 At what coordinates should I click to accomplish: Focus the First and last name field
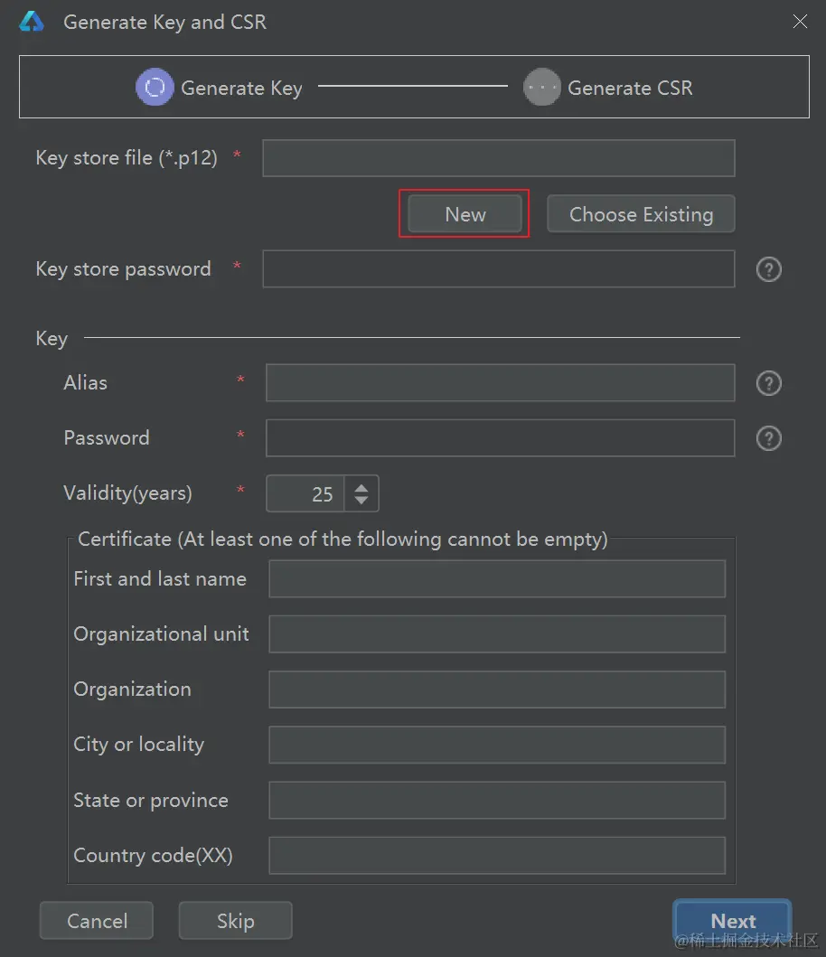(497, 578)
